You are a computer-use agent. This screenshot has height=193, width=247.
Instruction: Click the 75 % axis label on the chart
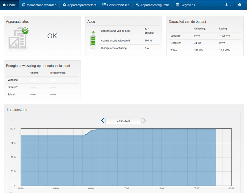pos(13,143)
